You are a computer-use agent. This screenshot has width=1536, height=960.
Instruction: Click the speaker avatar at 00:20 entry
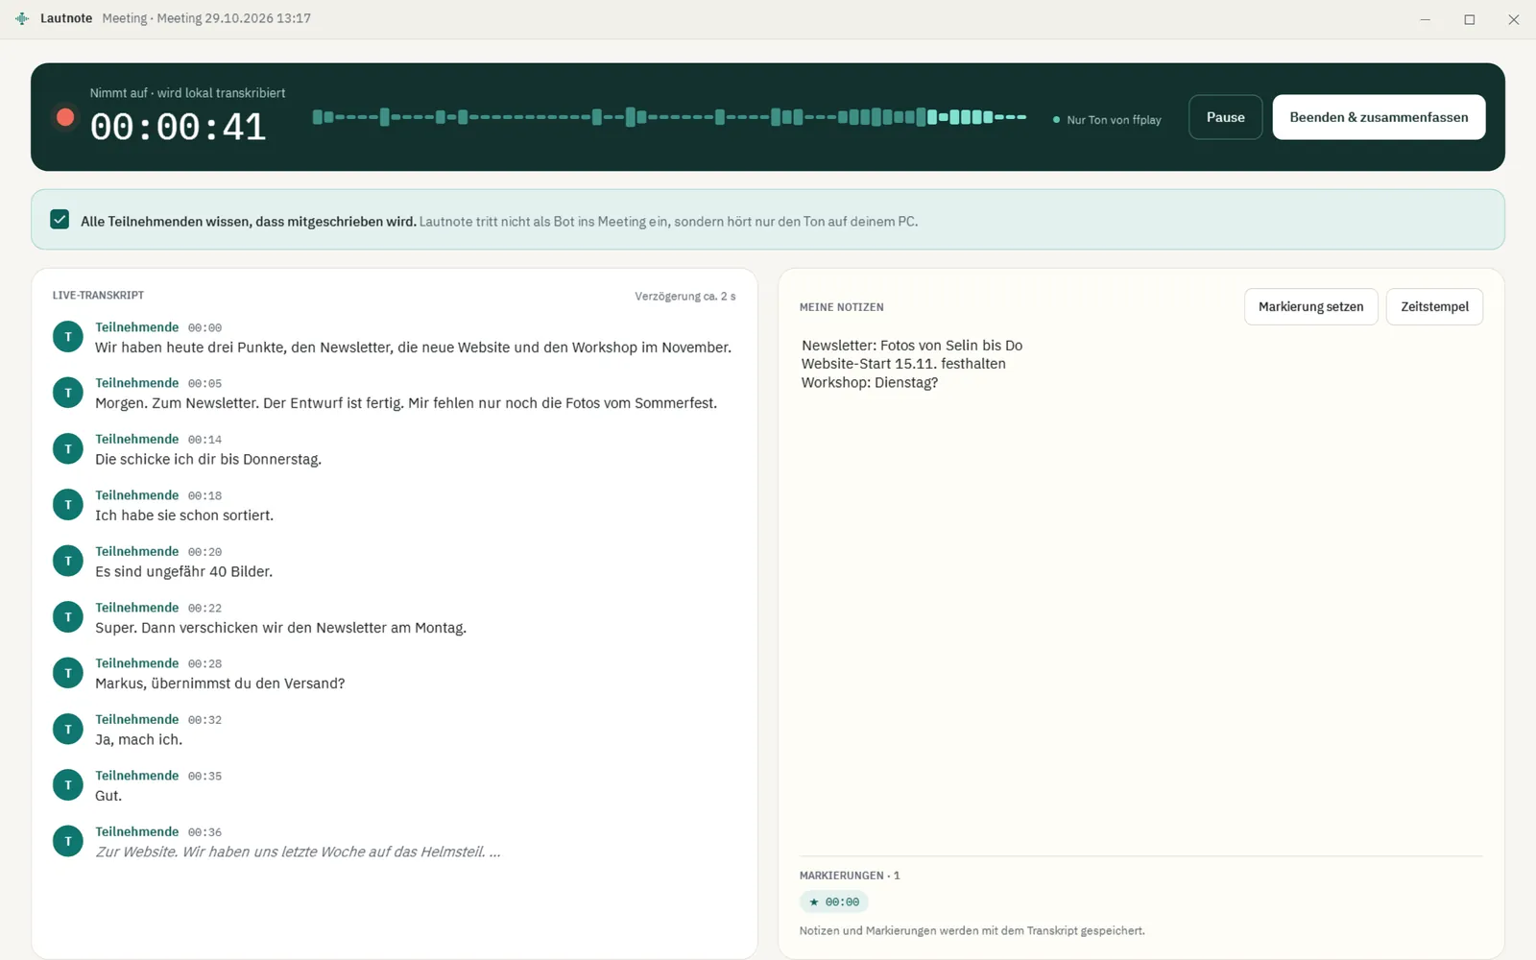pyautogui.click(x=67, y=561)
